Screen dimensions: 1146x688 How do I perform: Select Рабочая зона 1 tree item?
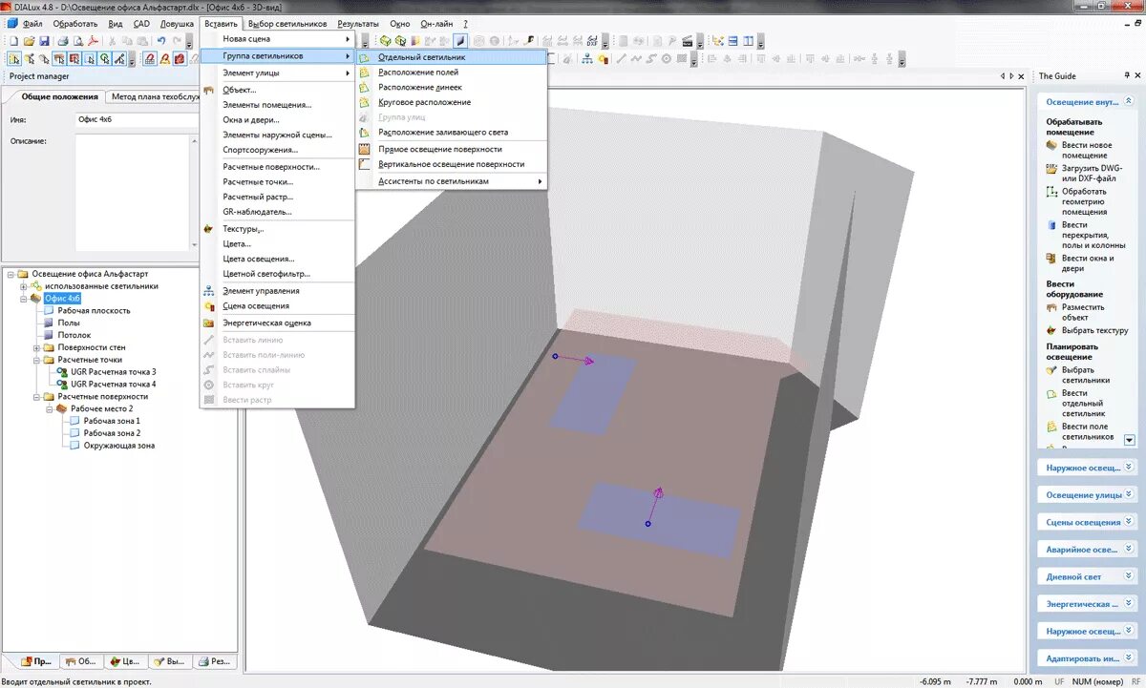pyautogui.click(x=112, y=421)
